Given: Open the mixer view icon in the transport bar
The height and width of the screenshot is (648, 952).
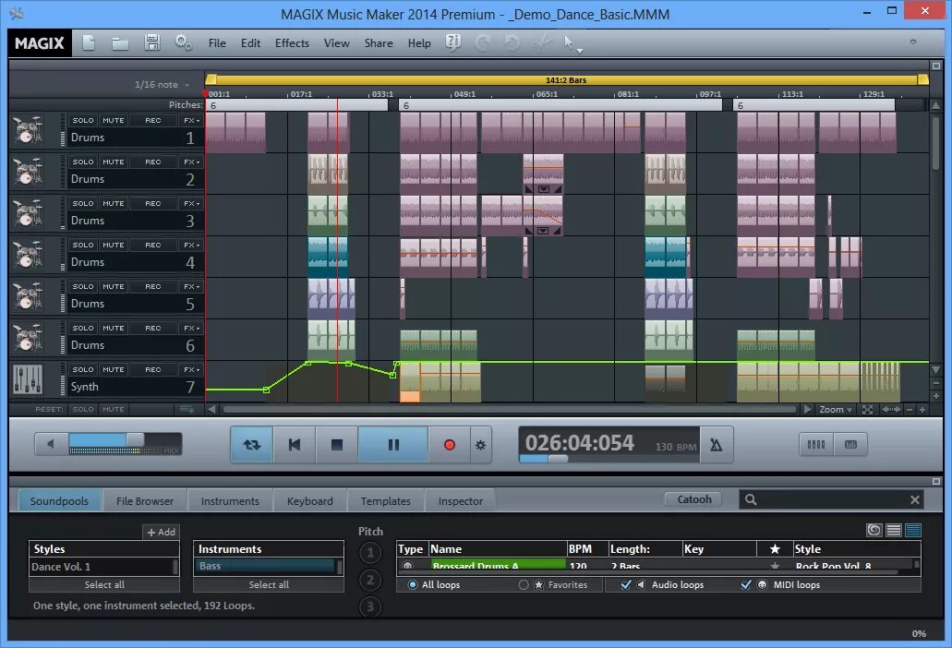Looking at the screenshot, I should pos(816,445).
